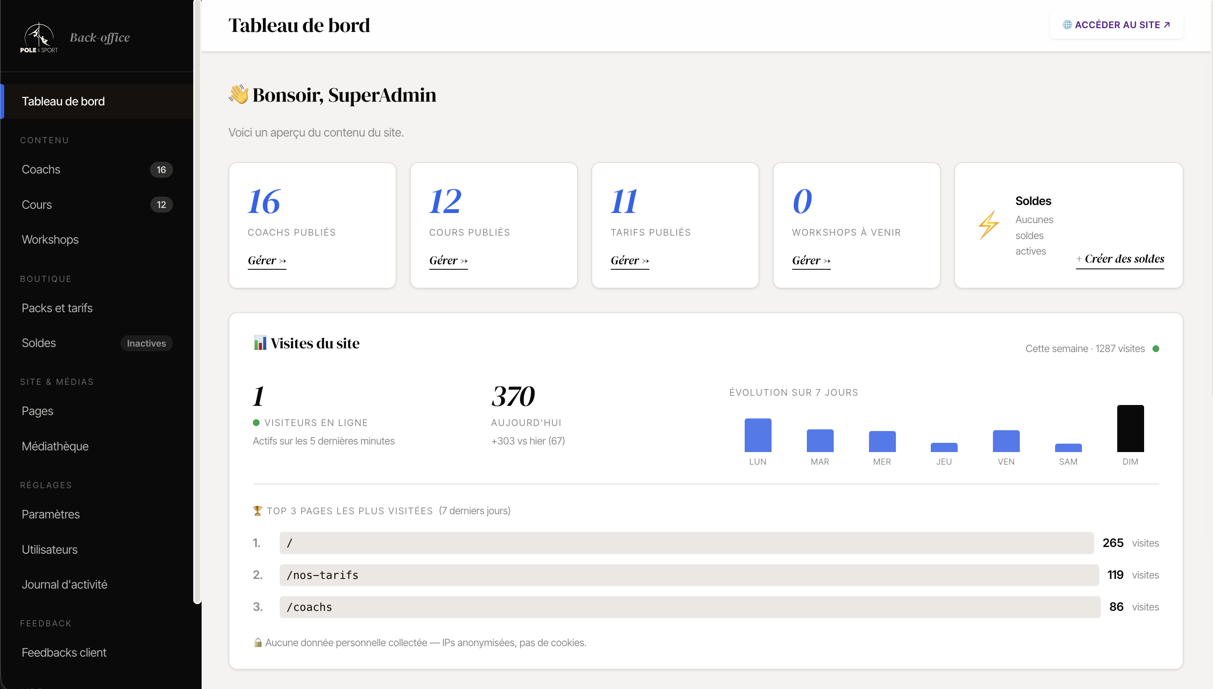Open Feedbacks client page
This screenshot has width=1213, height=689.
(97, 652)
